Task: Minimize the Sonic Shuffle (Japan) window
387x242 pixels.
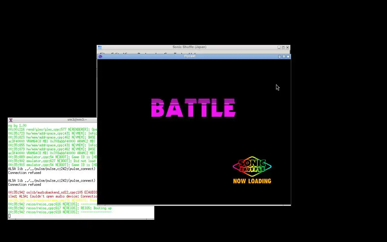Action: click(x=279, y=47)
